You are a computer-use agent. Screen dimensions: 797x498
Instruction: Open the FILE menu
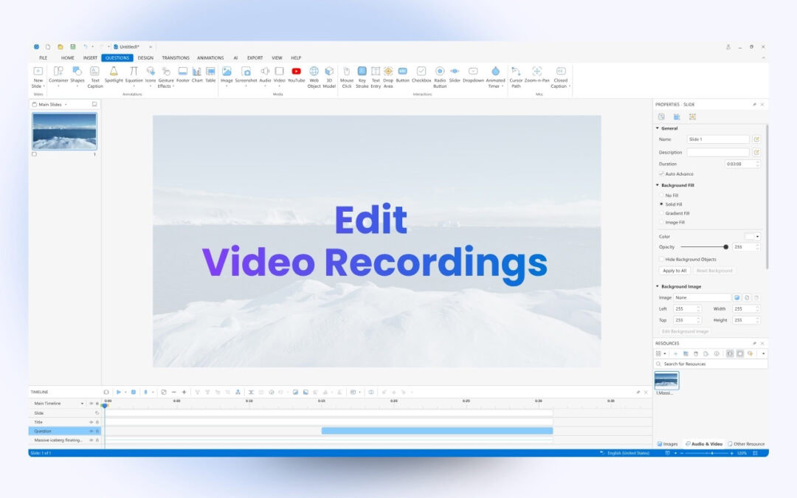pos(44,58)
